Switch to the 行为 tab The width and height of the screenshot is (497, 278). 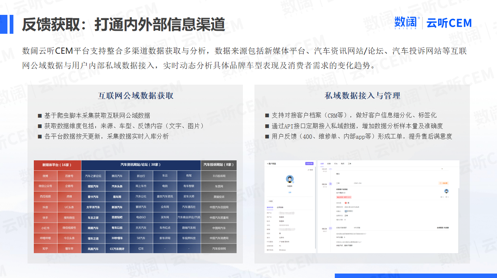coord(336,164)
